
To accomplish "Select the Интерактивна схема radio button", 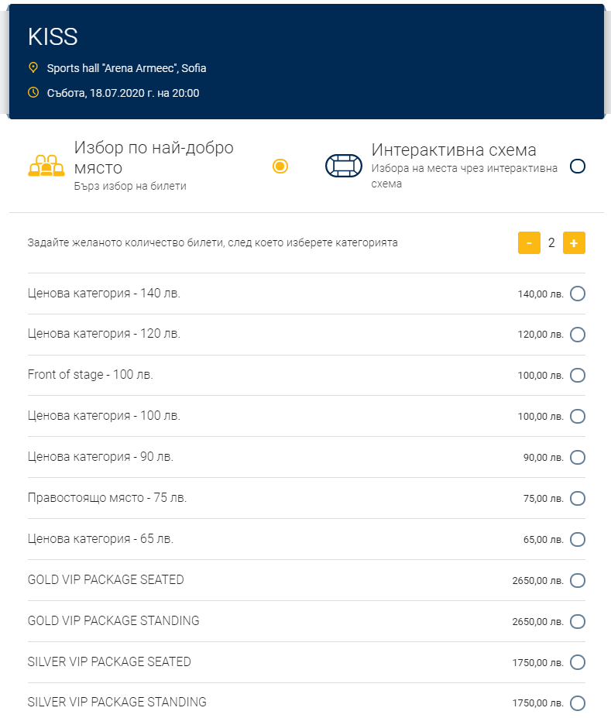I will pos(578,166).
